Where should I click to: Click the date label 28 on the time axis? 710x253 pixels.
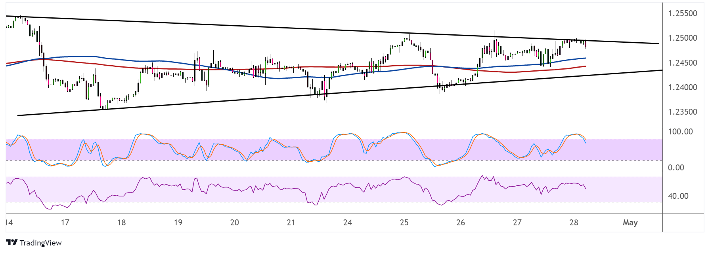point(574,223)
